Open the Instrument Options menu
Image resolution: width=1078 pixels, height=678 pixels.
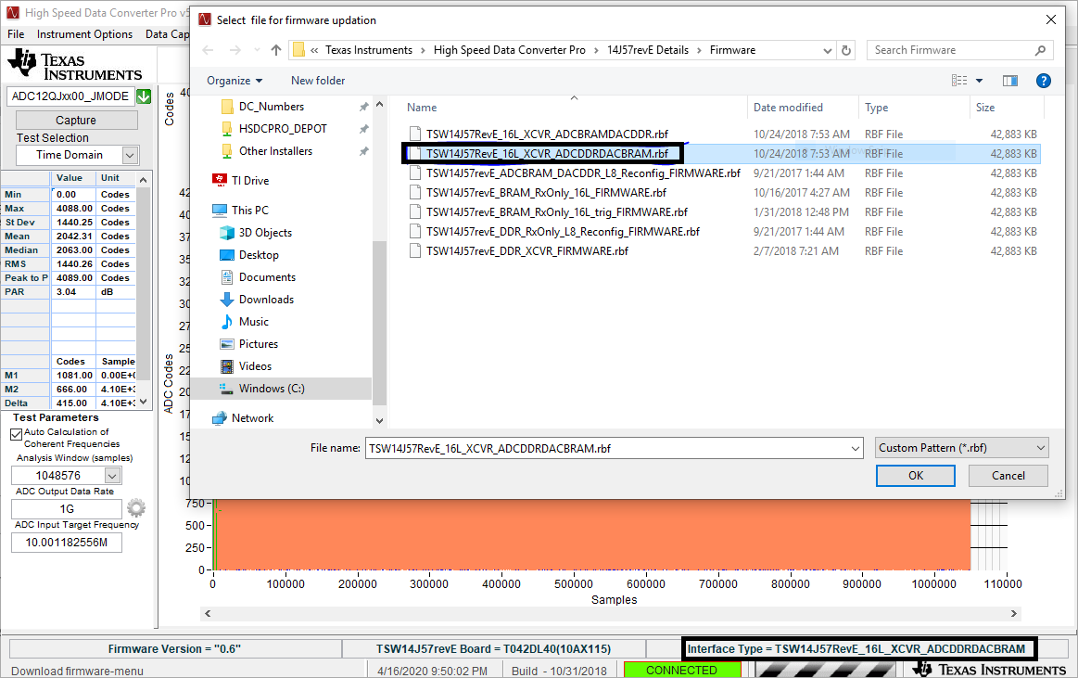84,34
